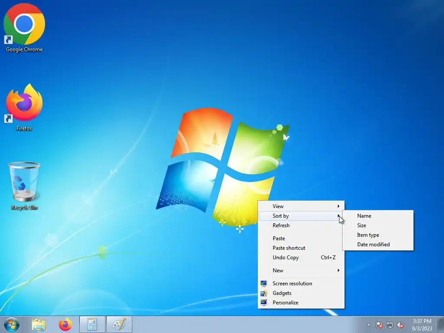Sort desktop icons by Name

click(x=378, y=216)
